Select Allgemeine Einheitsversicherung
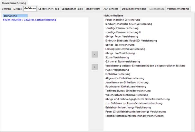The width and height of the screenshot is (195, 132). click(125, 78)
